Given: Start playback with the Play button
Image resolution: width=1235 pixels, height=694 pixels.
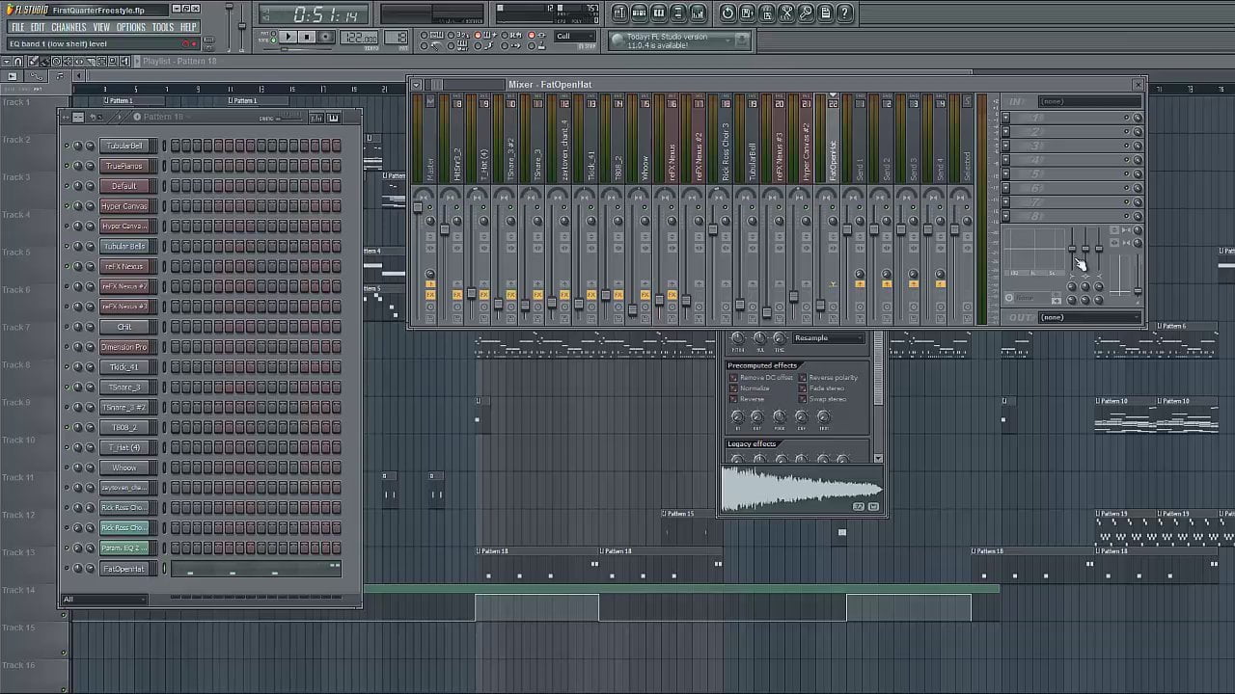Looking at the screenshot, I should click(x=288, y=37).
